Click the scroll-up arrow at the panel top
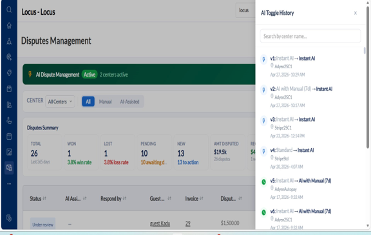 tap(368, 3)
